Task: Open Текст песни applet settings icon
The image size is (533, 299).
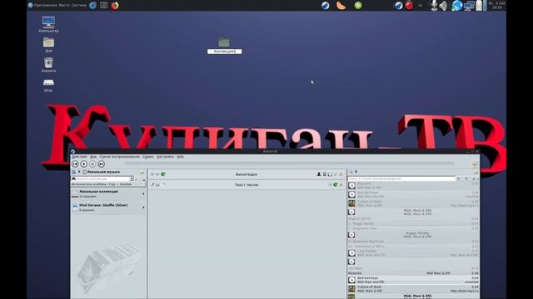Action: [341, 184]
